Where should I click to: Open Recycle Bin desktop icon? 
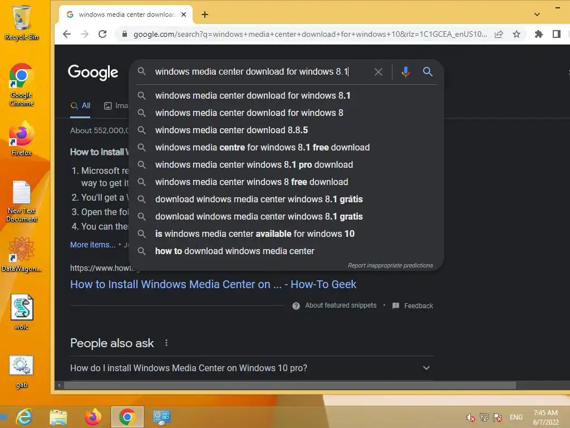click(x=22, y=22)
